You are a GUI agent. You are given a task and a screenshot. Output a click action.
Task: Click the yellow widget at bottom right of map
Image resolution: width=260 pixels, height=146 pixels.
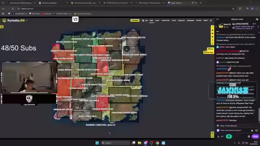pyautogui.click(x=212, y=135)
